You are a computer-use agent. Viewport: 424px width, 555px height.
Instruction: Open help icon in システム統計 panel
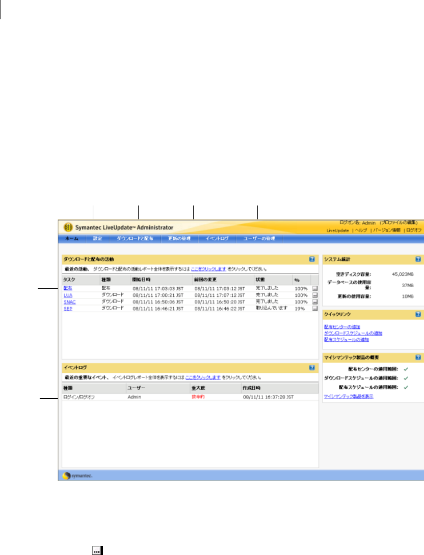tap(418, 259)
